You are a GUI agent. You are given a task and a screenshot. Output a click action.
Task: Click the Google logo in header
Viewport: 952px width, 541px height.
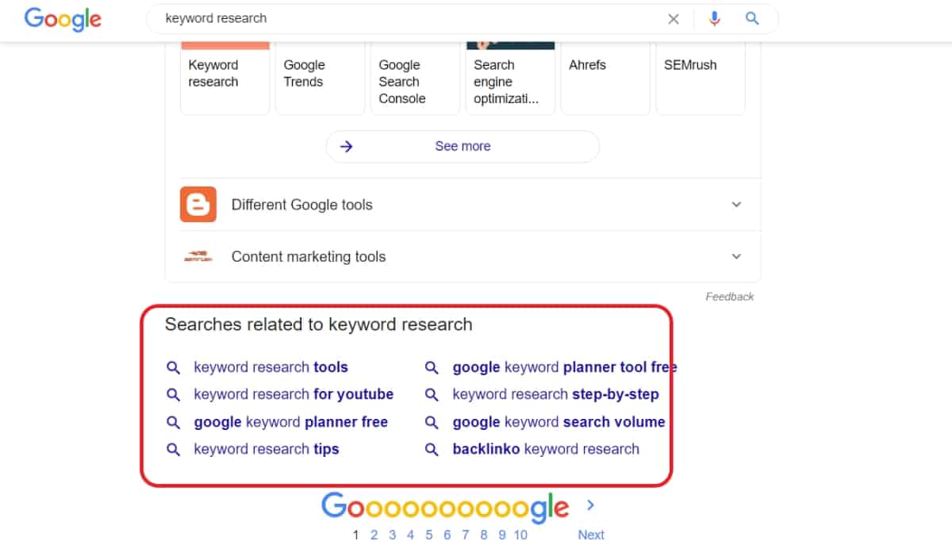63,19
